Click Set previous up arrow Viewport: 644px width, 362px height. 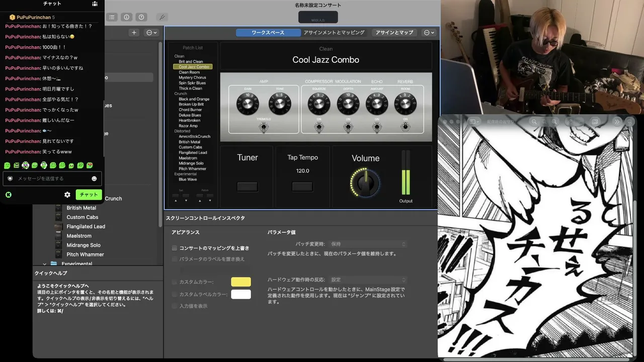tap(176, 200)
